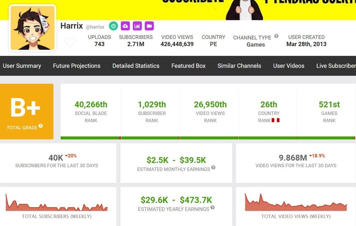Click the green circular clock icon beside Harrix
This screenshot has width=356, height=226.
tap(113, 26)
